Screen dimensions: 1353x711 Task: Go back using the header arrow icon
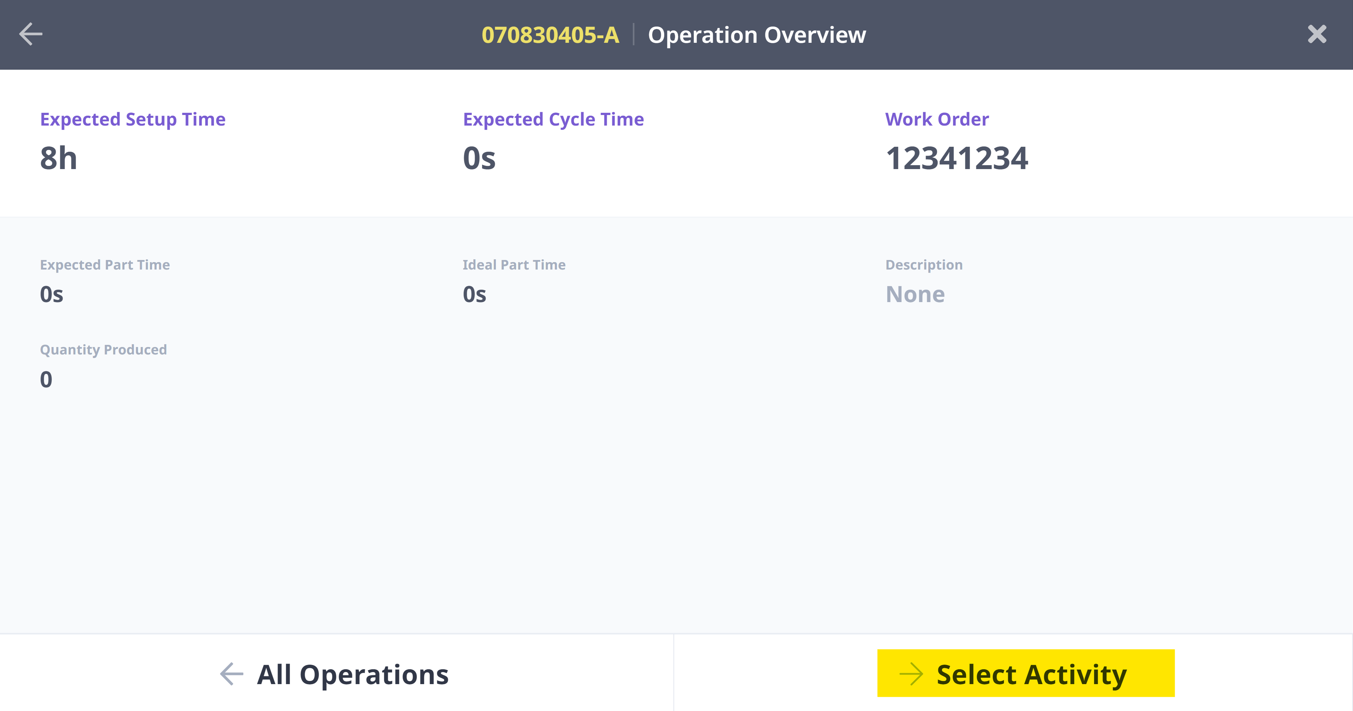(30, 34)
